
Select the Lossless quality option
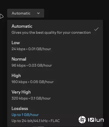tap(55, 115)
